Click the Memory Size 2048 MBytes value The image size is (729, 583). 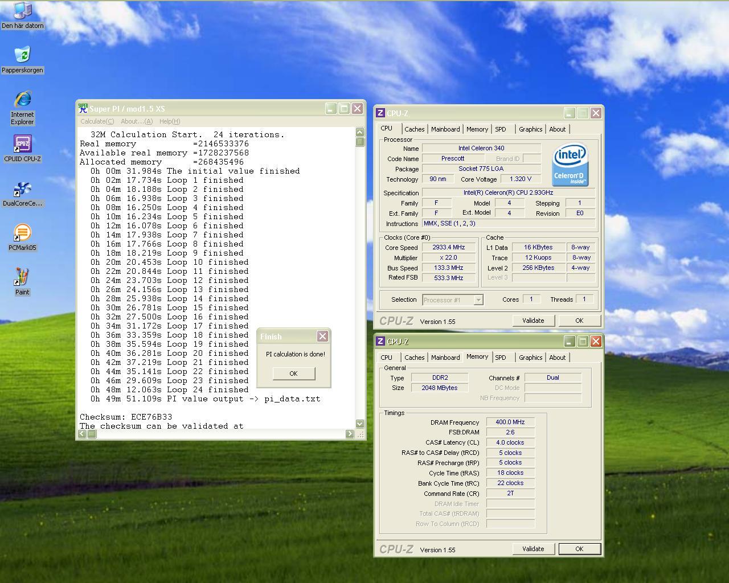coord(440,388)
